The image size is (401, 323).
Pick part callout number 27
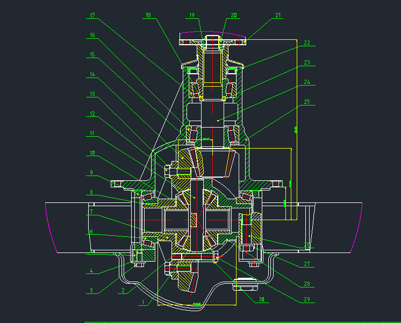coord(307,264)
